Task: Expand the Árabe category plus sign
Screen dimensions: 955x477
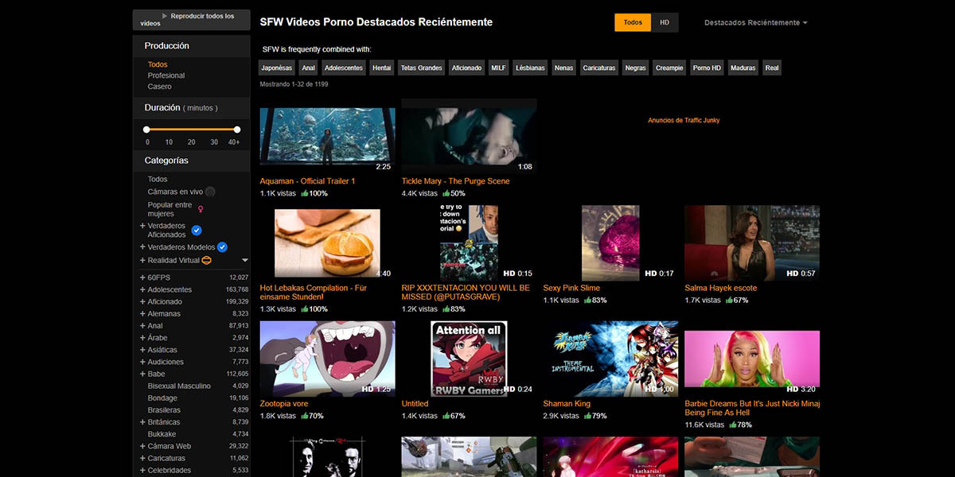Action: pos(142,338)
